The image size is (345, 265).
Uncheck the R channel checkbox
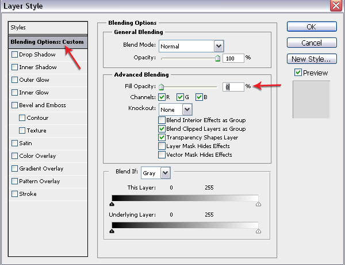pos(162,97)
